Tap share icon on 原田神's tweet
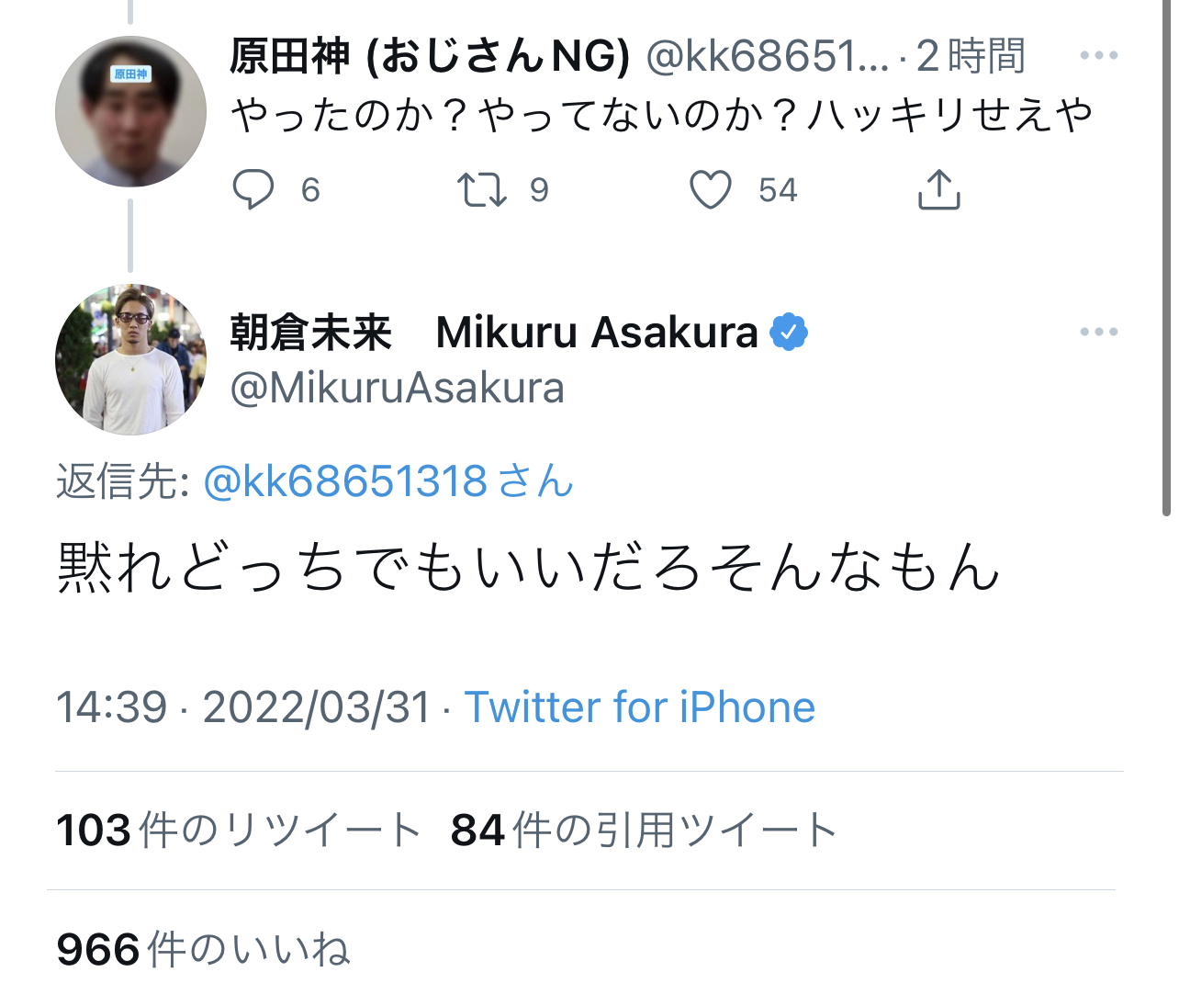 [938, 190]
